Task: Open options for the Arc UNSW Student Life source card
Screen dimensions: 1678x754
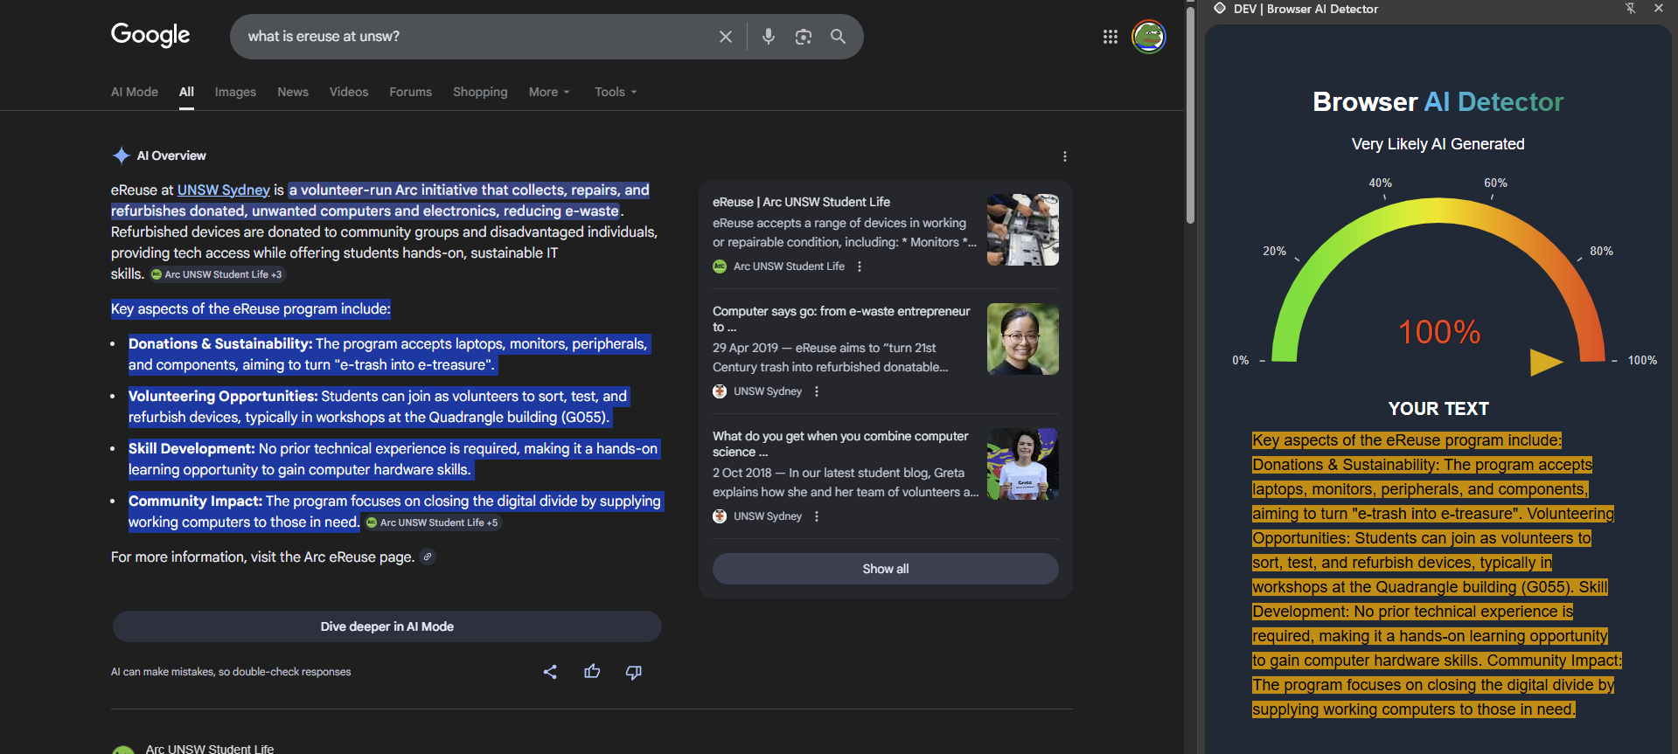Action: coord(860,266)
